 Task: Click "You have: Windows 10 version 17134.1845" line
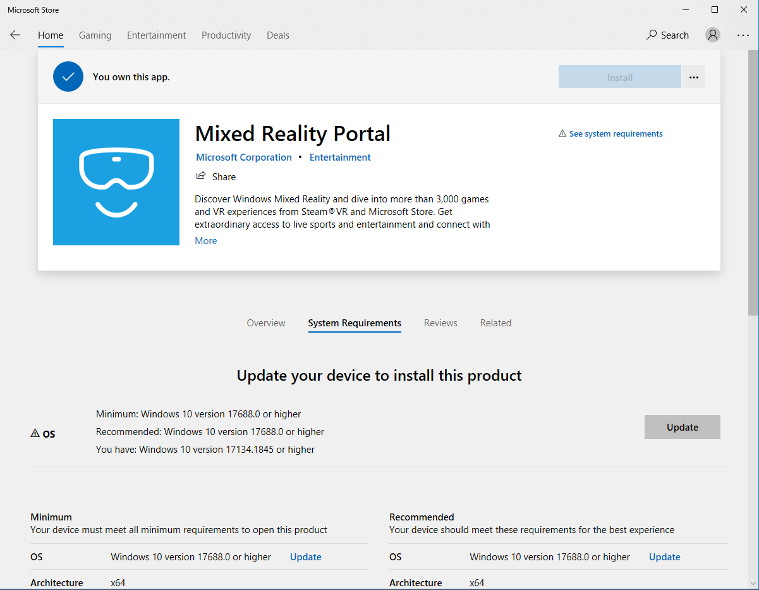205,450
